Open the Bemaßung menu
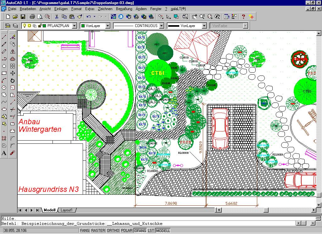 pyautogui.click(x=124, y=9)
